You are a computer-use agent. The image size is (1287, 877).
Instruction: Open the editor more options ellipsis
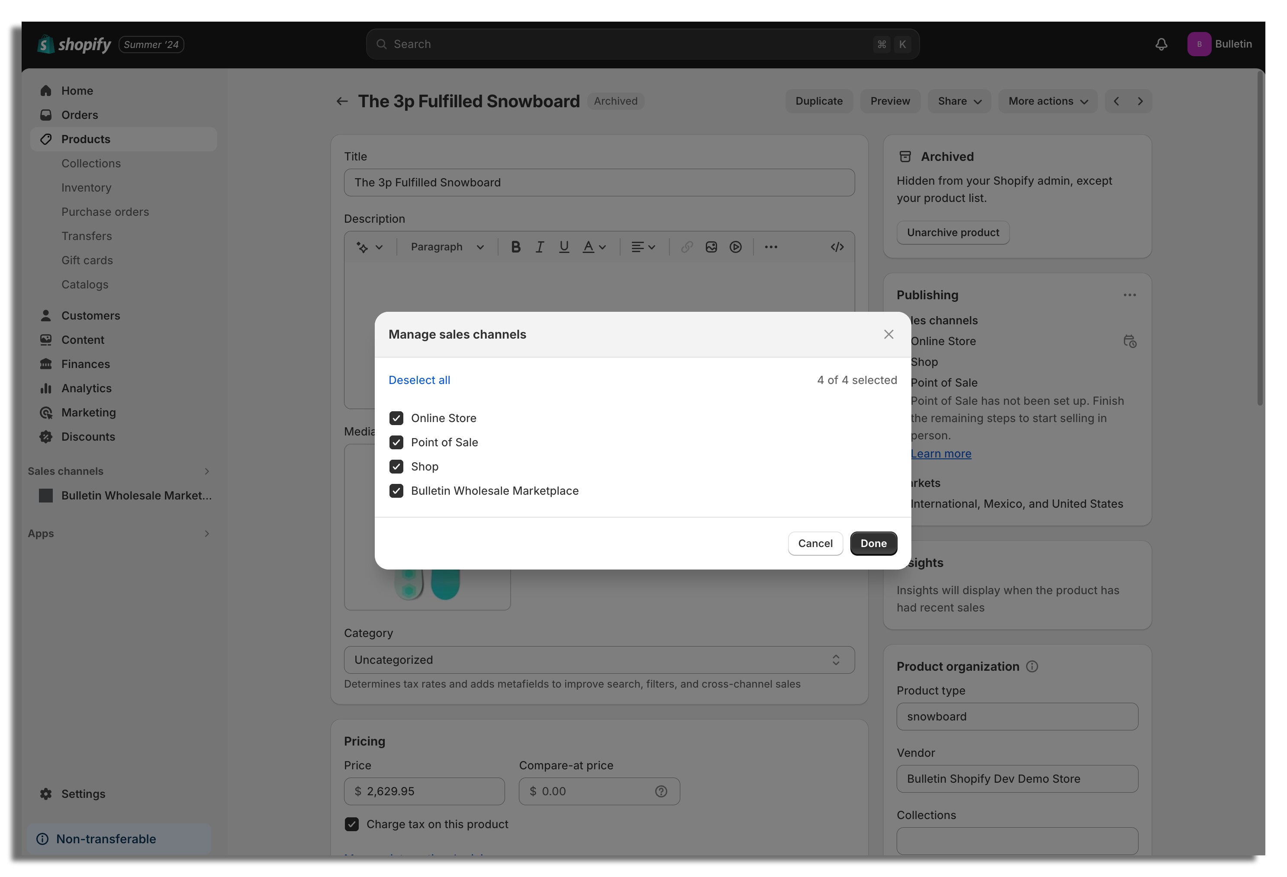pyautogui.click(x=771, y=247)
